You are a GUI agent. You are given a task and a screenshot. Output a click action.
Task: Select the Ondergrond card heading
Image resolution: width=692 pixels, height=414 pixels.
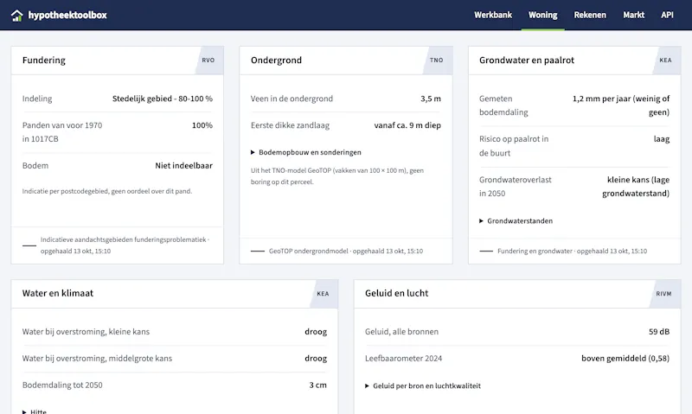(276, 60)
